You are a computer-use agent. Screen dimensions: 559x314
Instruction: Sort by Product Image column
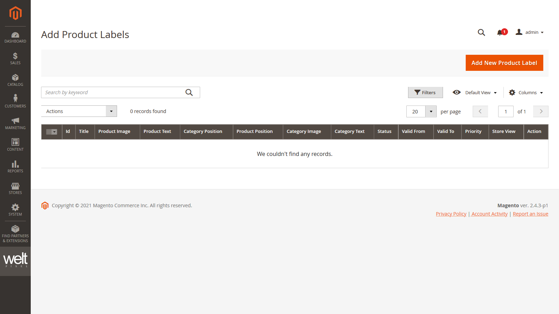pyautogui.click(x=117, y=132)
